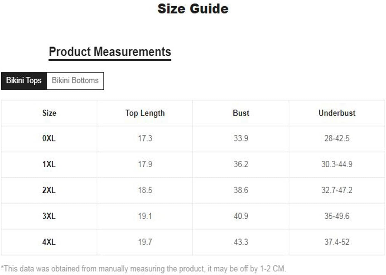
Task: Click the Size Guide title
Action: click(193, 9)
